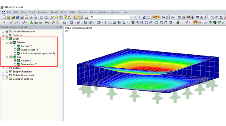
Task: Click the New Line tool icon
Action: [11, 23]
